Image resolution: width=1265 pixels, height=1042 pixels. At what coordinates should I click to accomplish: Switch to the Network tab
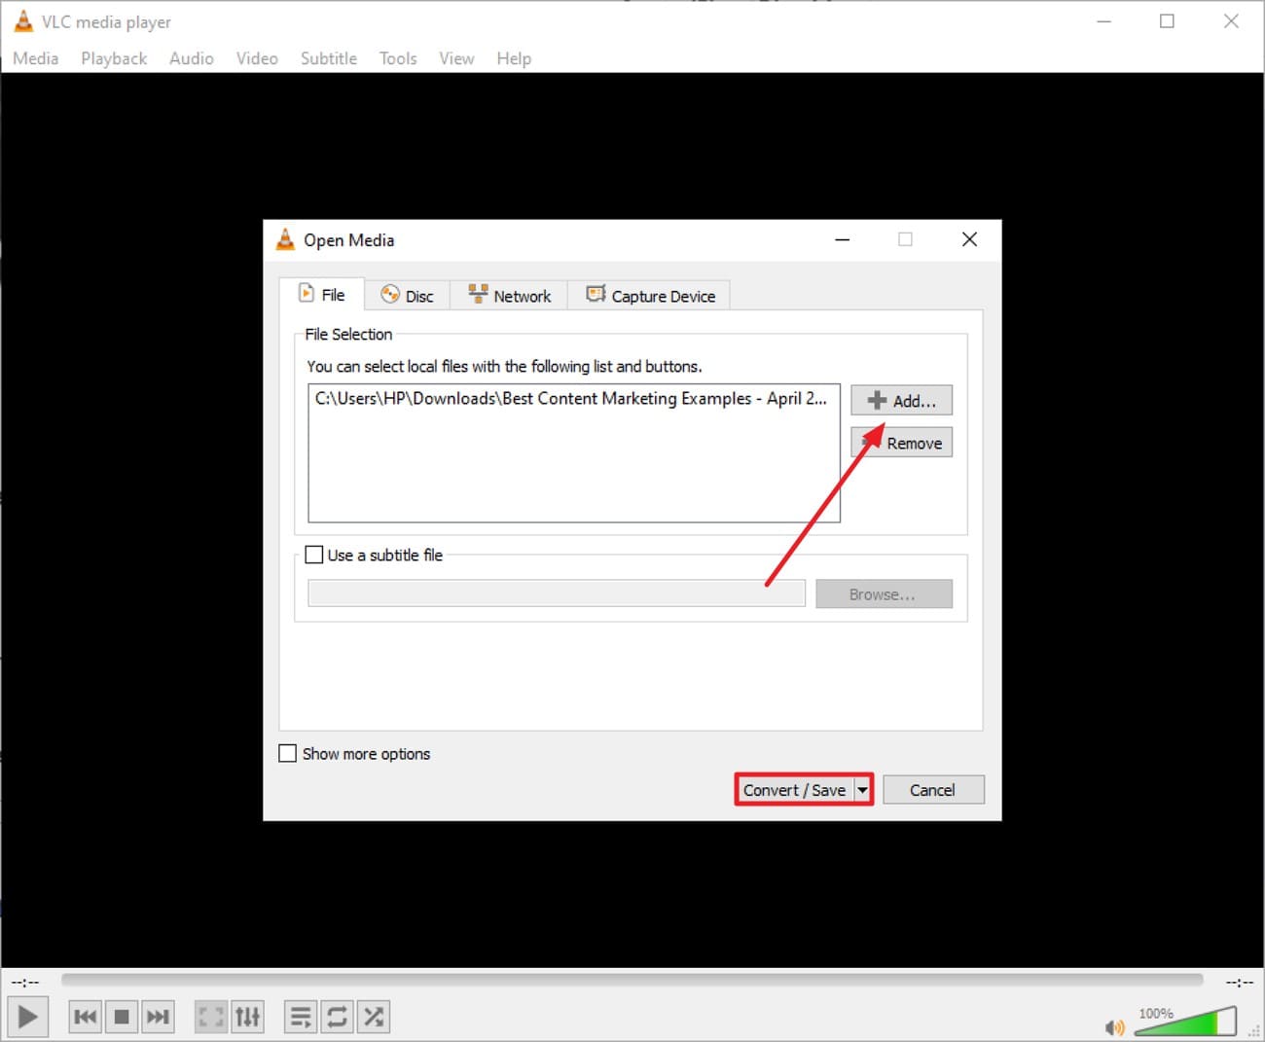click(508, 295)
